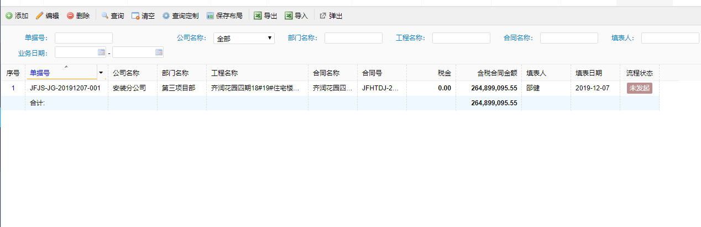Click the 未发起 status badge
Screen dimensions: 701x227
(639, 88)
